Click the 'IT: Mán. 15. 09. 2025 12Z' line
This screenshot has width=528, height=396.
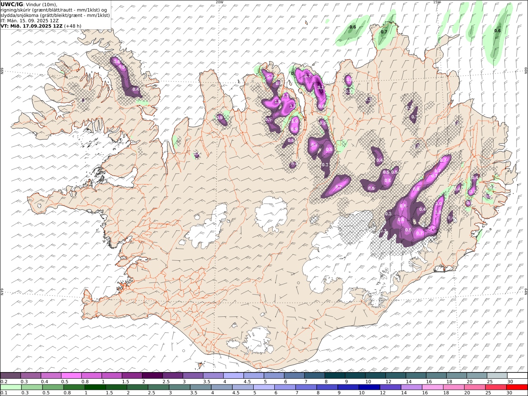[30, 20]
